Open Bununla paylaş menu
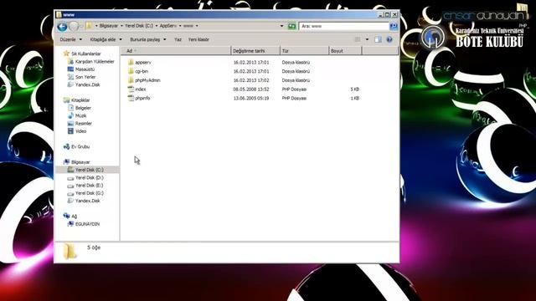This screenshot has height=301, width=536. tap(147, 39)
